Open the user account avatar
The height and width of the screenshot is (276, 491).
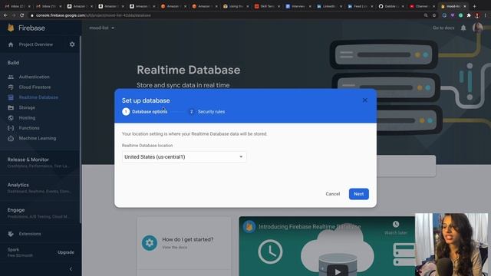click(x=477, y=28)
